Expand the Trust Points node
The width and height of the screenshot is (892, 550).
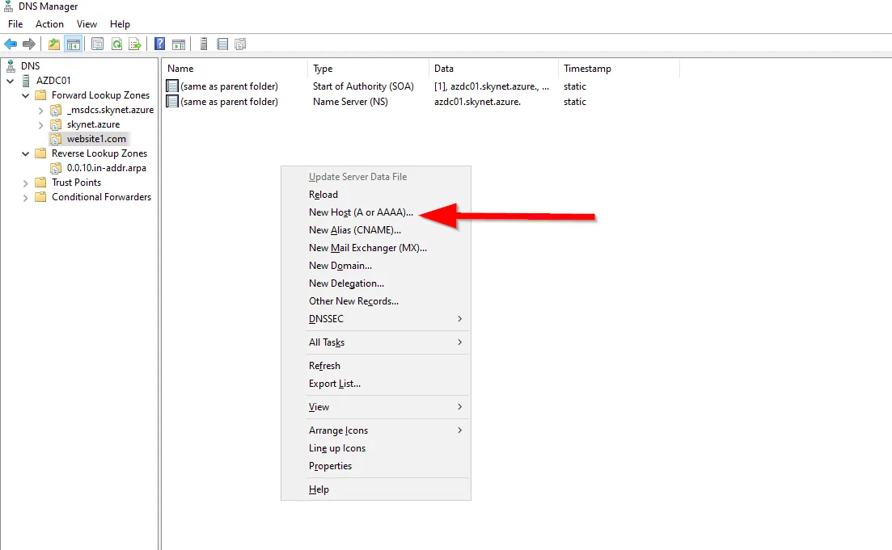[26, 183]
